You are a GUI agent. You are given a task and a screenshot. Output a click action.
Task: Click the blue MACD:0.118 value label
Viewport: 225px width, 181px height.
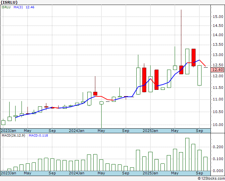(38, 136)
